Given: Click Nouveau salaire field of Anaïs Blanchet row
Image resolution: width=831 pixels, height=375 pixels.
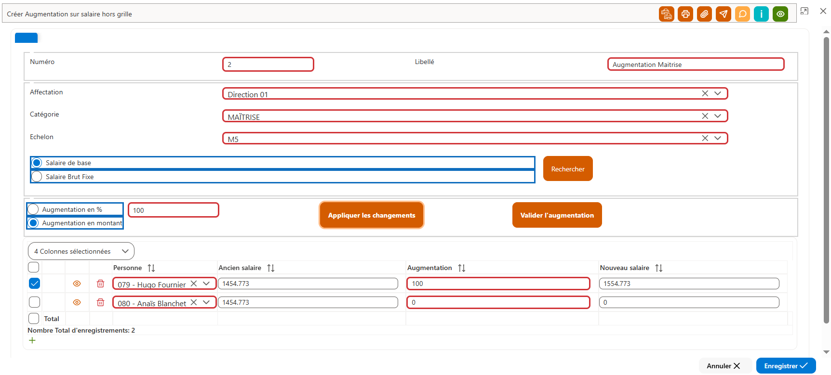Looking at the screenshot, I should point(689,302).
